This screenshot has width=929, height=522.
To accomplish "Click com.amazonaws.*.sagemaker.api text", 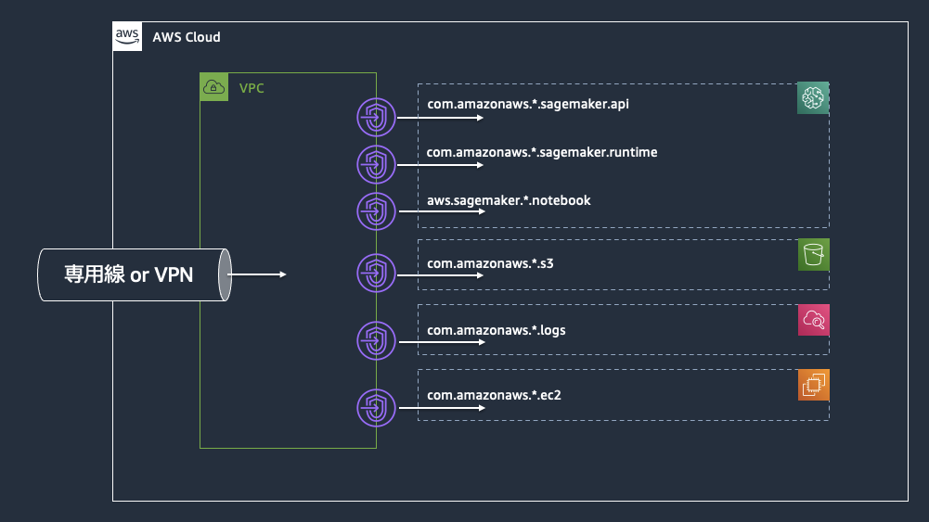I will tap(528, 104).
